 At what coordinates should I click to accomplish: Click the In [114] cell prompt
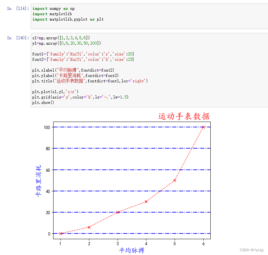point(18,8)
